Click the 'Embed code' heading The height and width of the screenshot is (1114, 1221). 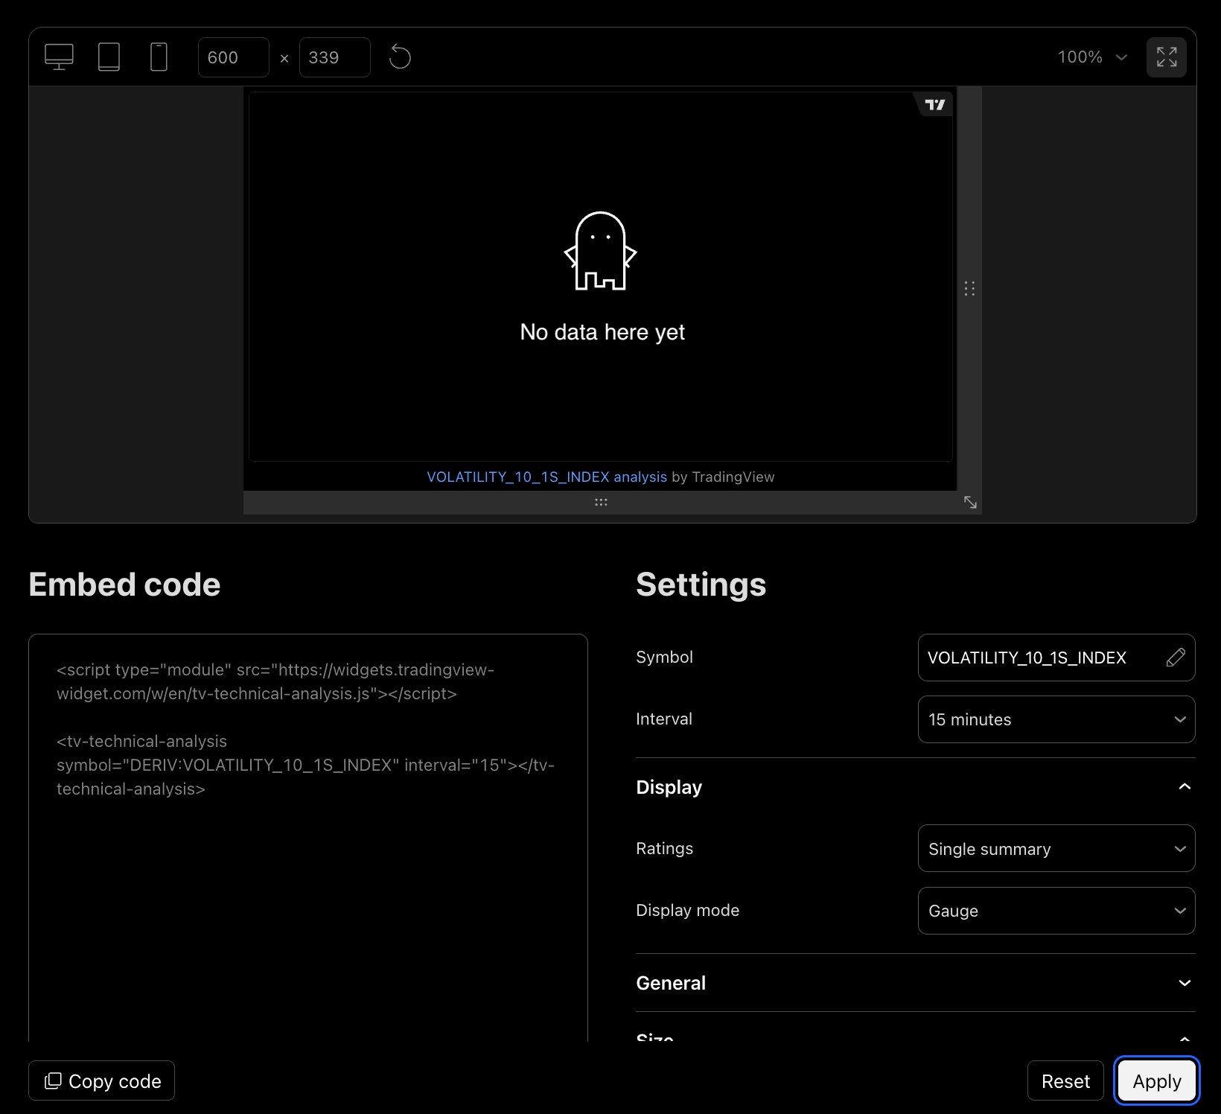point(124,585)
